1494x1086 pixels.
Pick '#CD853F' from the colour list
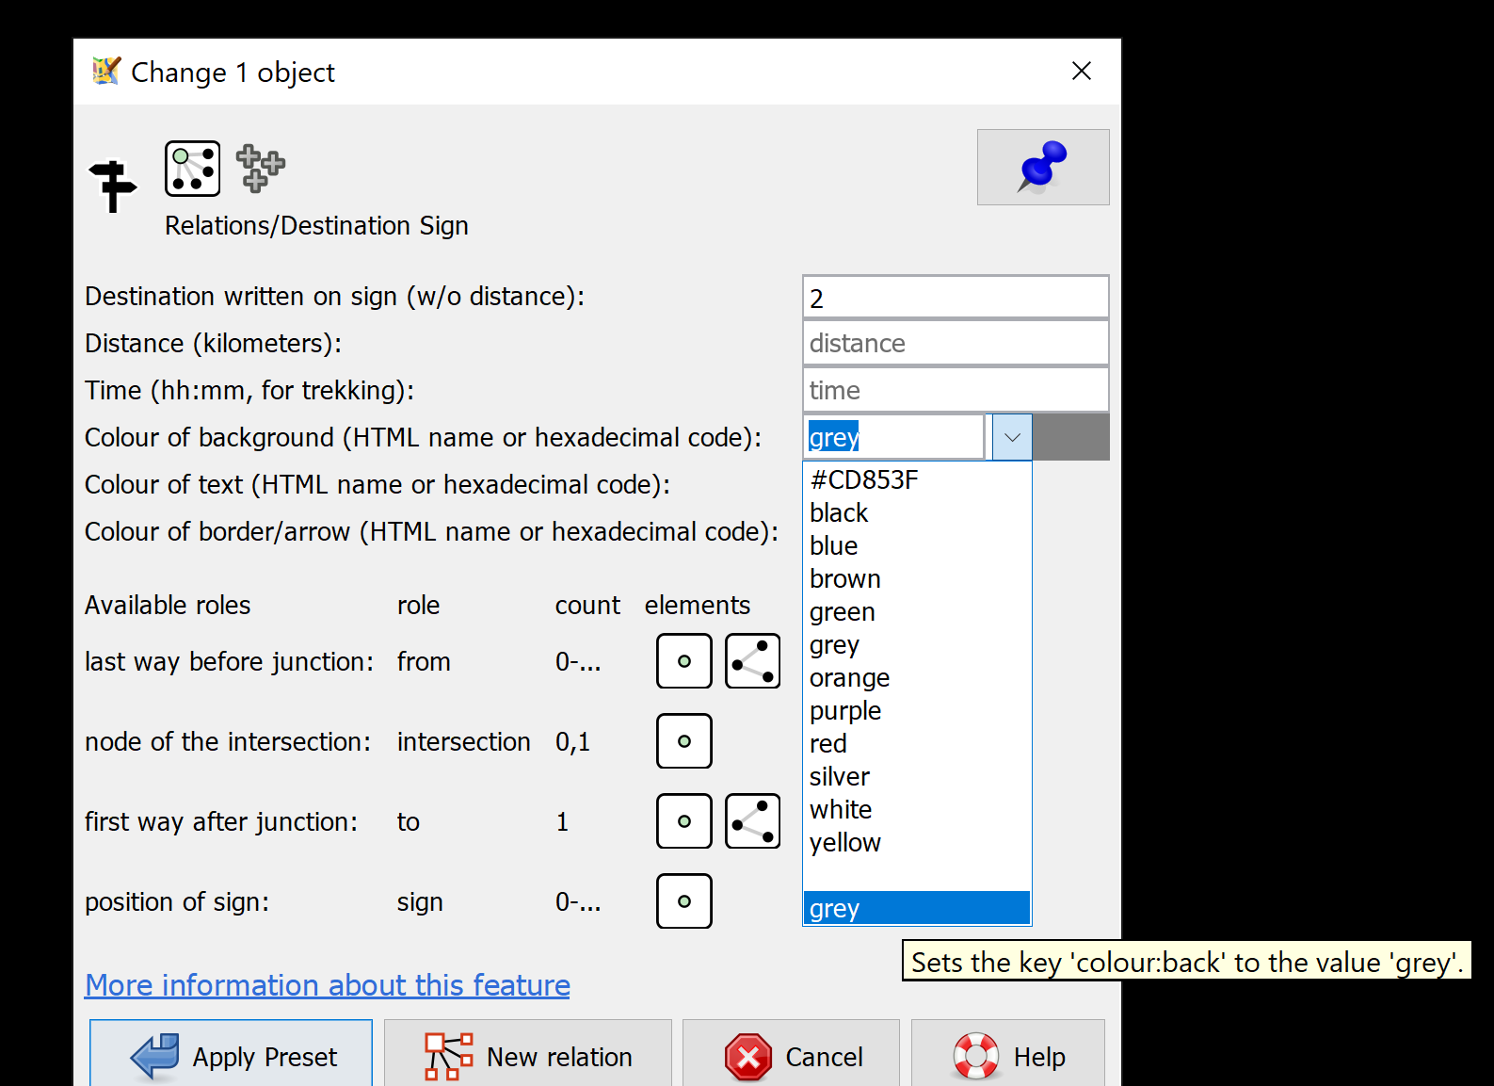pyautogui.click(x=863, y=480)
